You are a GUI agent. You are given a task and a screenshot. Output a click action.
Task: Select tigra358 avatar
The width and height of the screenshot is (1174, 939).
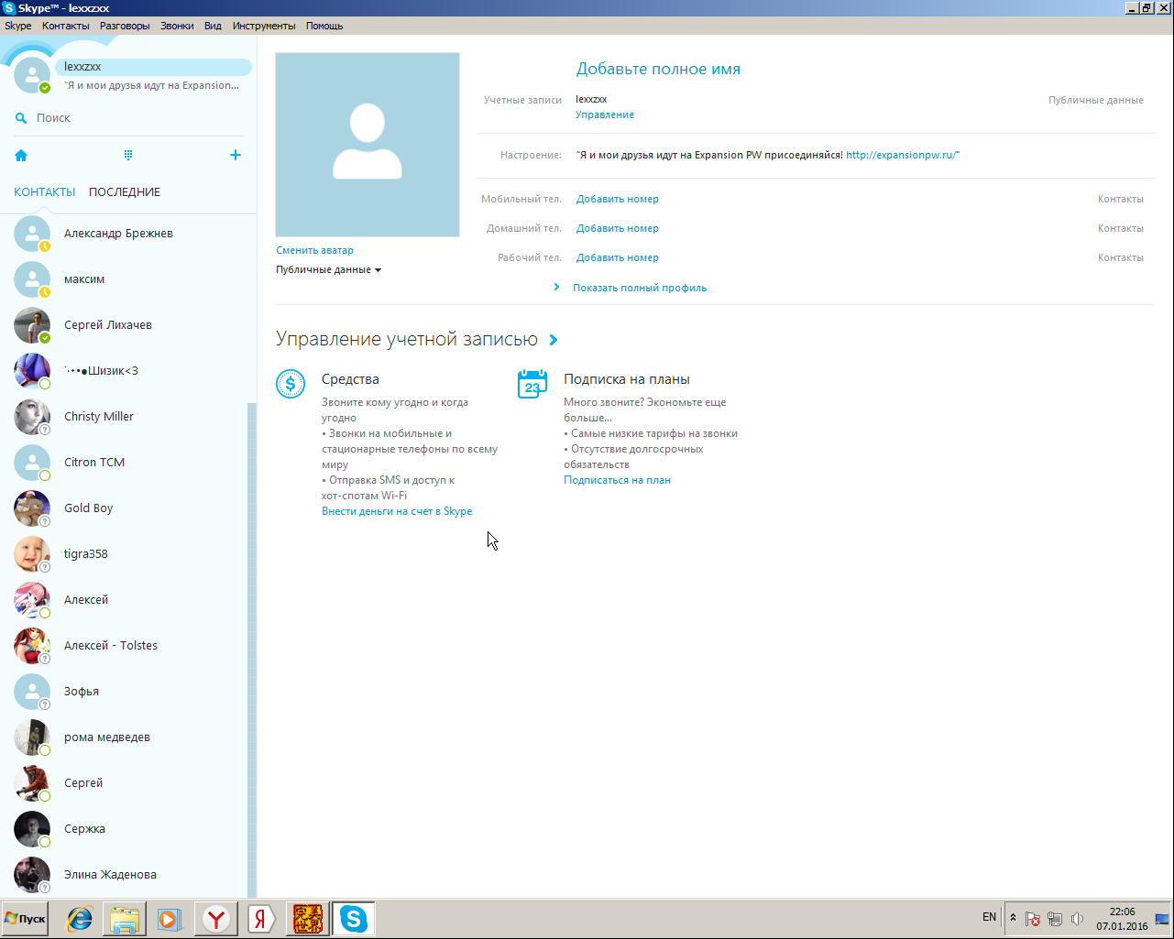[32, 554]
